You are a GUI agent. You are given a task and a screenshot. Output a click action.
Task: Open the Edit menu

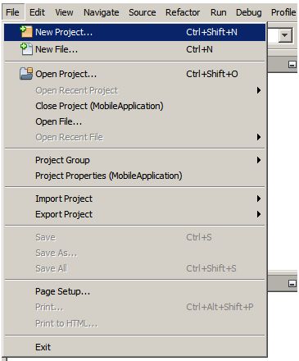point(37,12)
